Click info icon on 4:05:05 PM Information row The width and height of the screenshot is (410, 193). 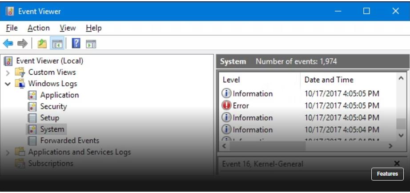(x=226, y=93)
